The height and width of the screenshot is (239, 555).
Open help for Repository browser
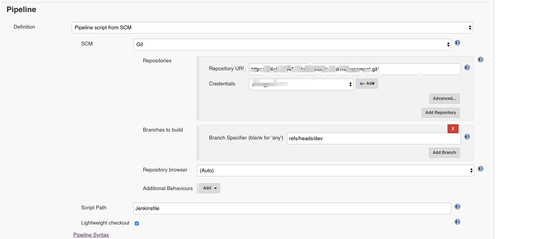tap(481, 169)
